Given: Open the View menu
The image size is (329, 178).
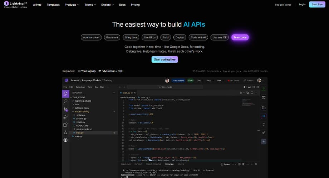Looking at the screenshot, I should (90, 87).
